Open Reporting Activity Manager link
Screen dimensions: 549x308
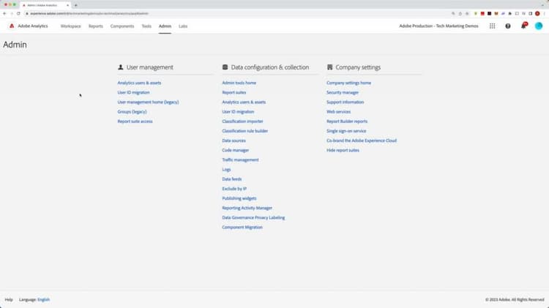click(x=247, y=208)
